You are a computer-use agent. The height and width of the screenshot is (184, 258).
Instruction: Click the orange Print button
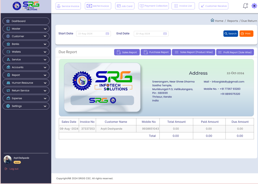coord(246,33)
